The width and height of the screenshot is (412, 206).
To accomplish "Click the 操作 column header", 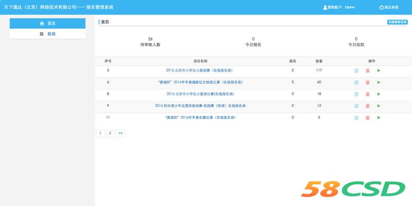I will click(x=371, y=61).
